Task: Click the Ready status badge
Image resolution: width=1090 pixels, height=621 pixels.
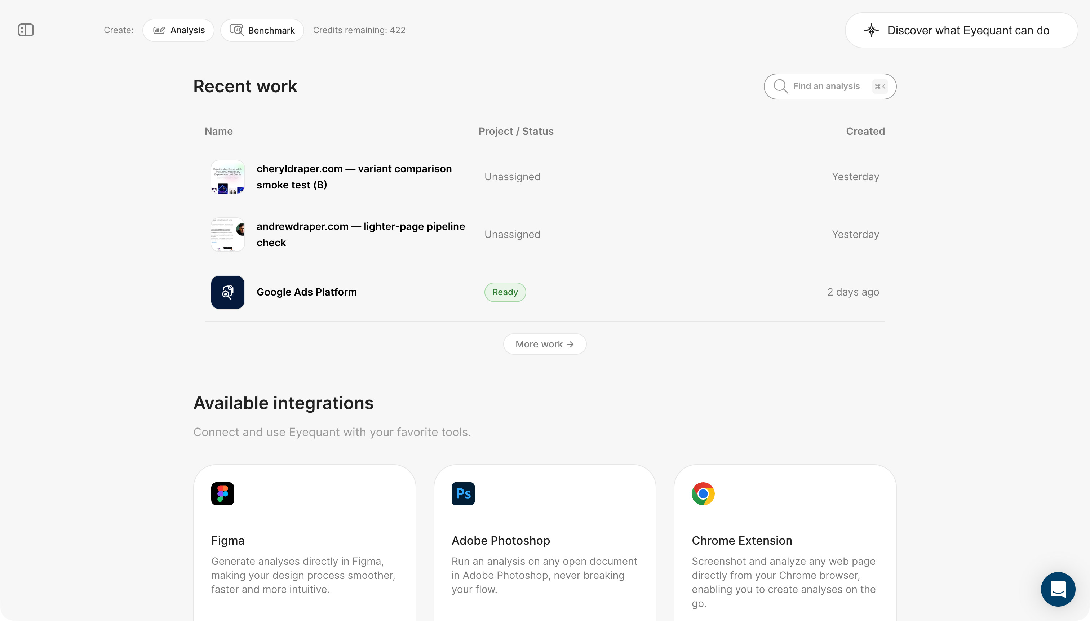Action: click(505, 292)
